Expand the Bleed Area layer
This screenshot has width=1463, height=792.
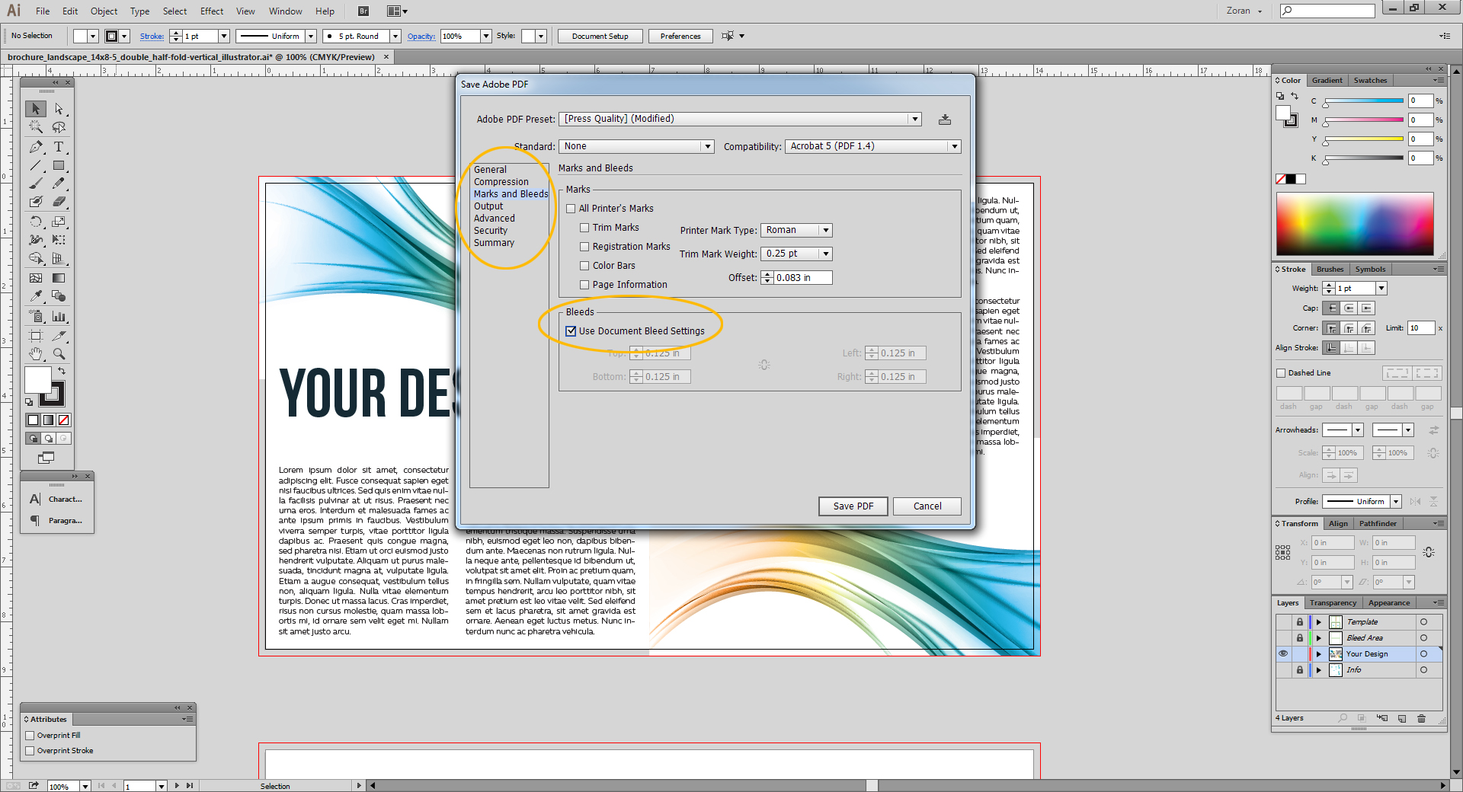pyautogui.click(x=1319, y=638)
